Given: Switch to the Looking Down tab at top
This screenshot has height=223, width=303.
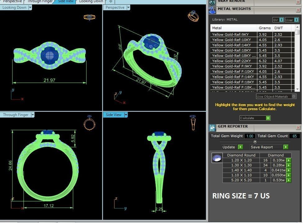Looking at the screenshot, I should 91,1.
